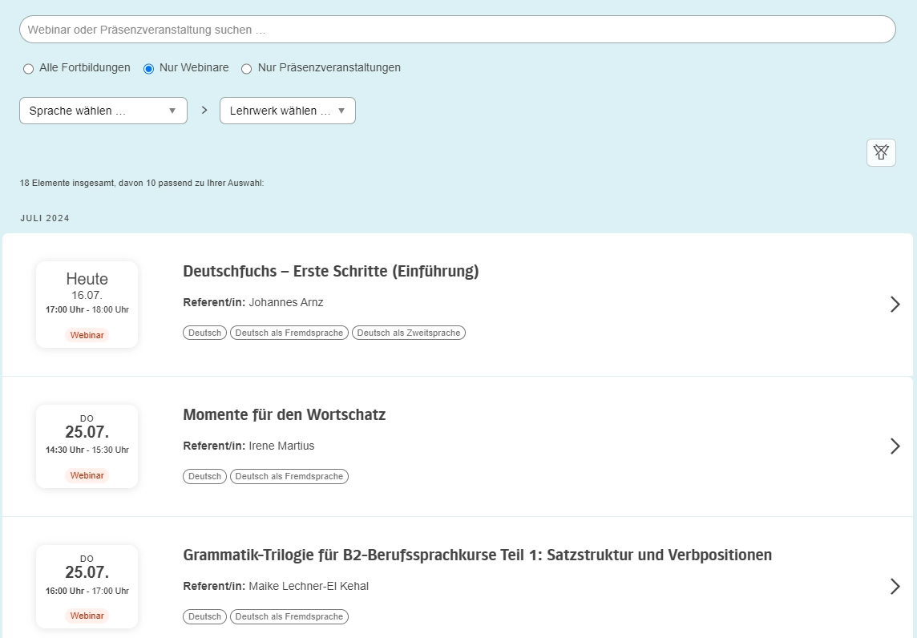Click the Deutsch als Zweitsprache tag
This screenshot has height=638, width=917.
tap(409, 333)
